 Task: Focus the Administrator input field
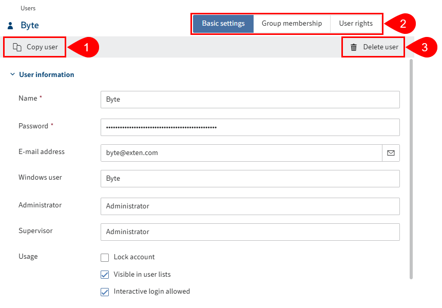click(x=250, y=206)
